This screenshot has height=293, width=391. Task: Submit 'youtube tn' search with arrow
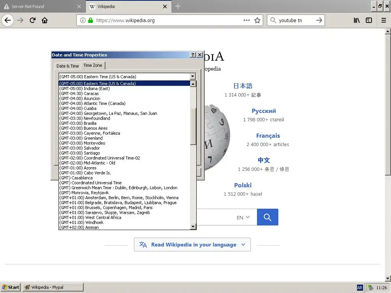click(319, 20)
